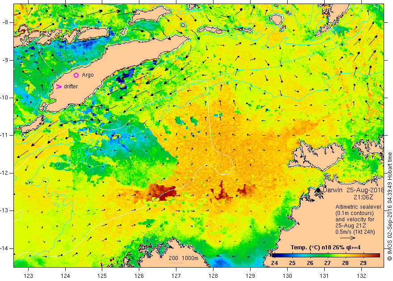Image resolution: width=393 pixels, height=281 pixels.
Task: Click latitude axis label '-8'
Action: pos(5,22)
